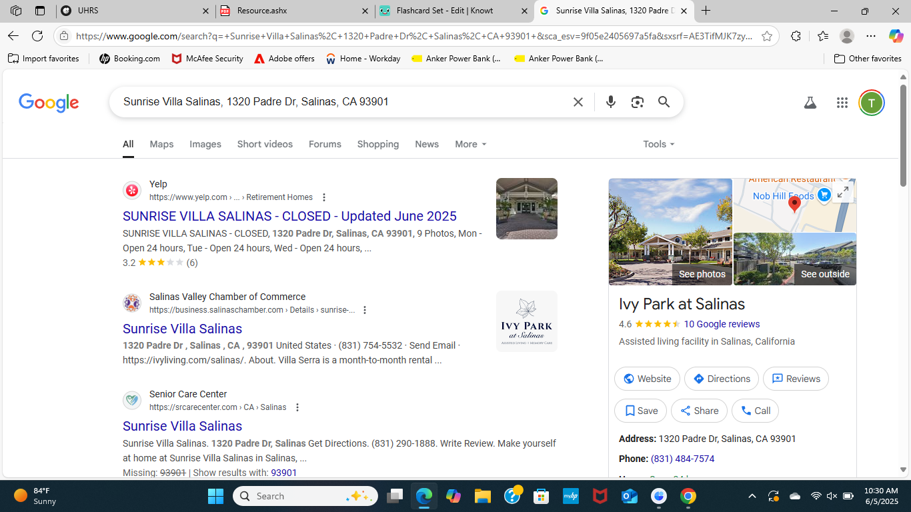Viewport: 911px width, 512px height.
Task: Open the See outside street view
Action: point(795,259)
